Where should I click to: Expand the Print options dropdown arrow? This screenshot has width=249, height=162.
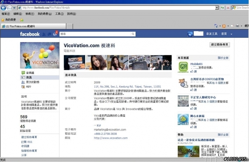coord(241,26)
